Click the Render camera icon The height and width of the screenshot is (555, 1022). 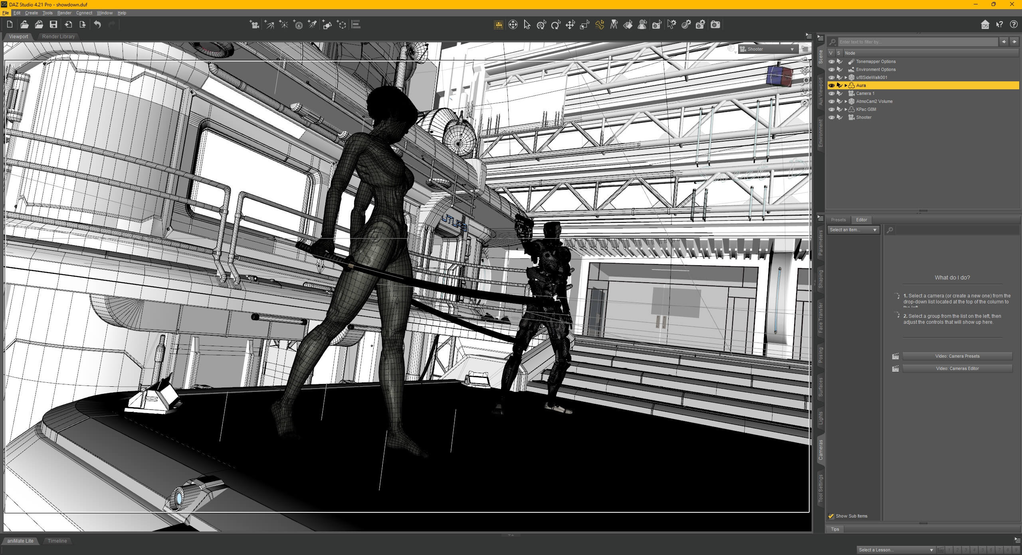click(x=715, y=25)
